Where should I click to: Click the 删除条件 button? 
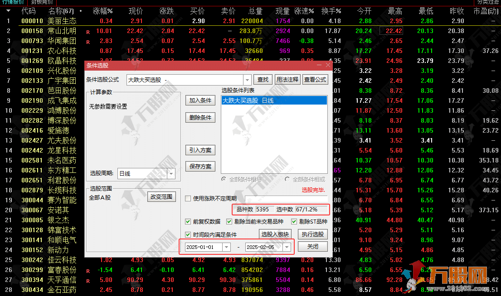pyautogui.click(x=200, y=118)
